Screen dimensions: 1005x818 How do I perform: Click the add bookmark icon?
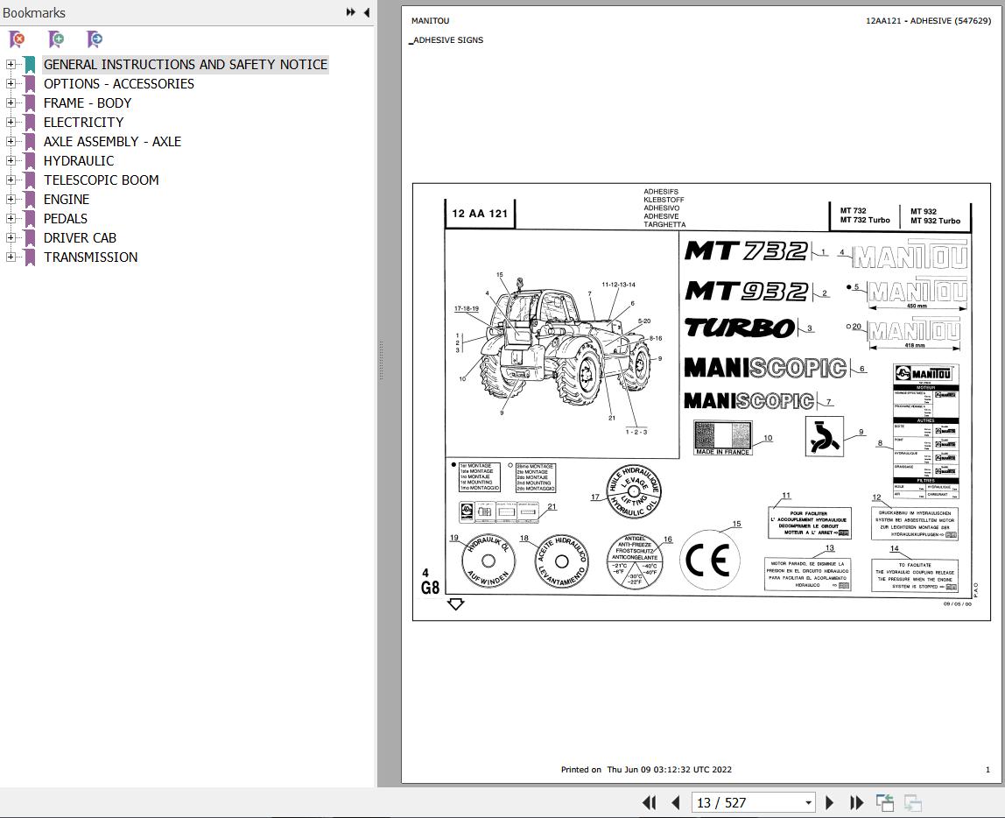(x=56, y=39)
